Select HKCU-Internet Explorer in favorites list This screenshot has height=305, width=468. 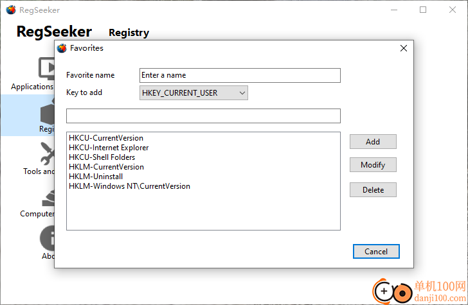coord(109,148)
